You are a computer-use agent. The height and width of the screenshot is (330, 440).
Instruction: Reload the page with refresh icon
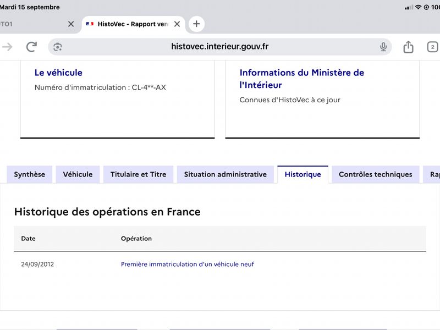pyautogui.click(x=31, y=47)
